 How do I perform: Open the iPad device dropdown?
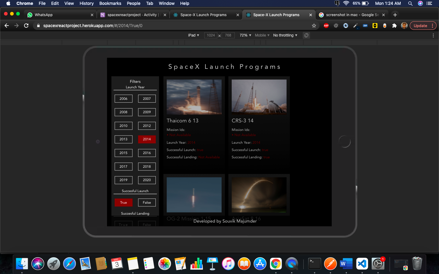pyautogui.click(x=194, y=35)
